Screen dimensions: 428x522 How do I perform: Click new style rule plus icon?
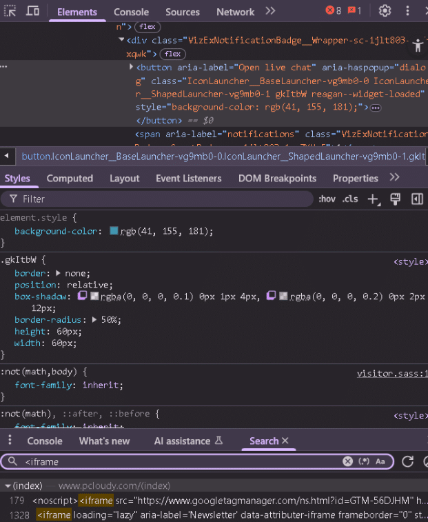[x=373, y=199]
